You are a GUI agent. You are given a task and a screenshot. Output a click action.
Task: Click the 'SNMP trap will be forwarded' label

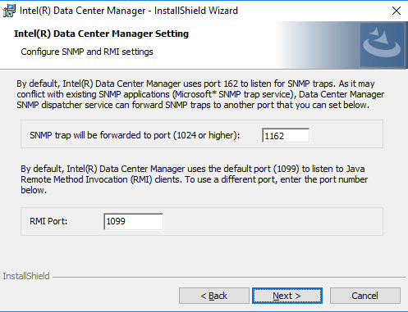[135, 135]
